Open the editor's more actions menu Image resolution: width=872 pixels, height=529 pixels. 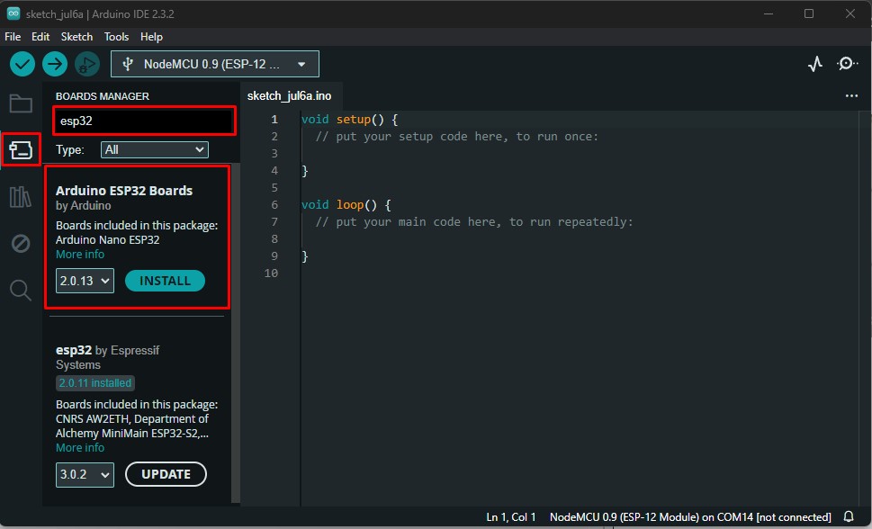(851, 95)
